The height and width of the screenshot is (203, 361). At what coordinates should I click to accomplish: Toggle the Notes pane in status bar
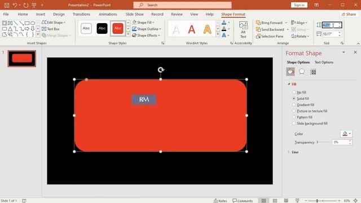pos(220,201)
